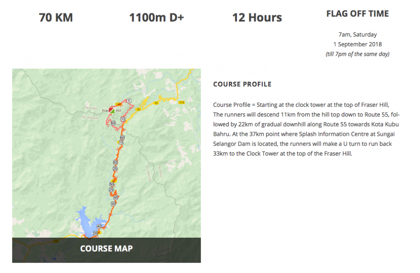The height and width of the screenshot is (273, 420).
Task: Click the 50 km route marker
Action: pyautogui.click(x=112, y=184)
